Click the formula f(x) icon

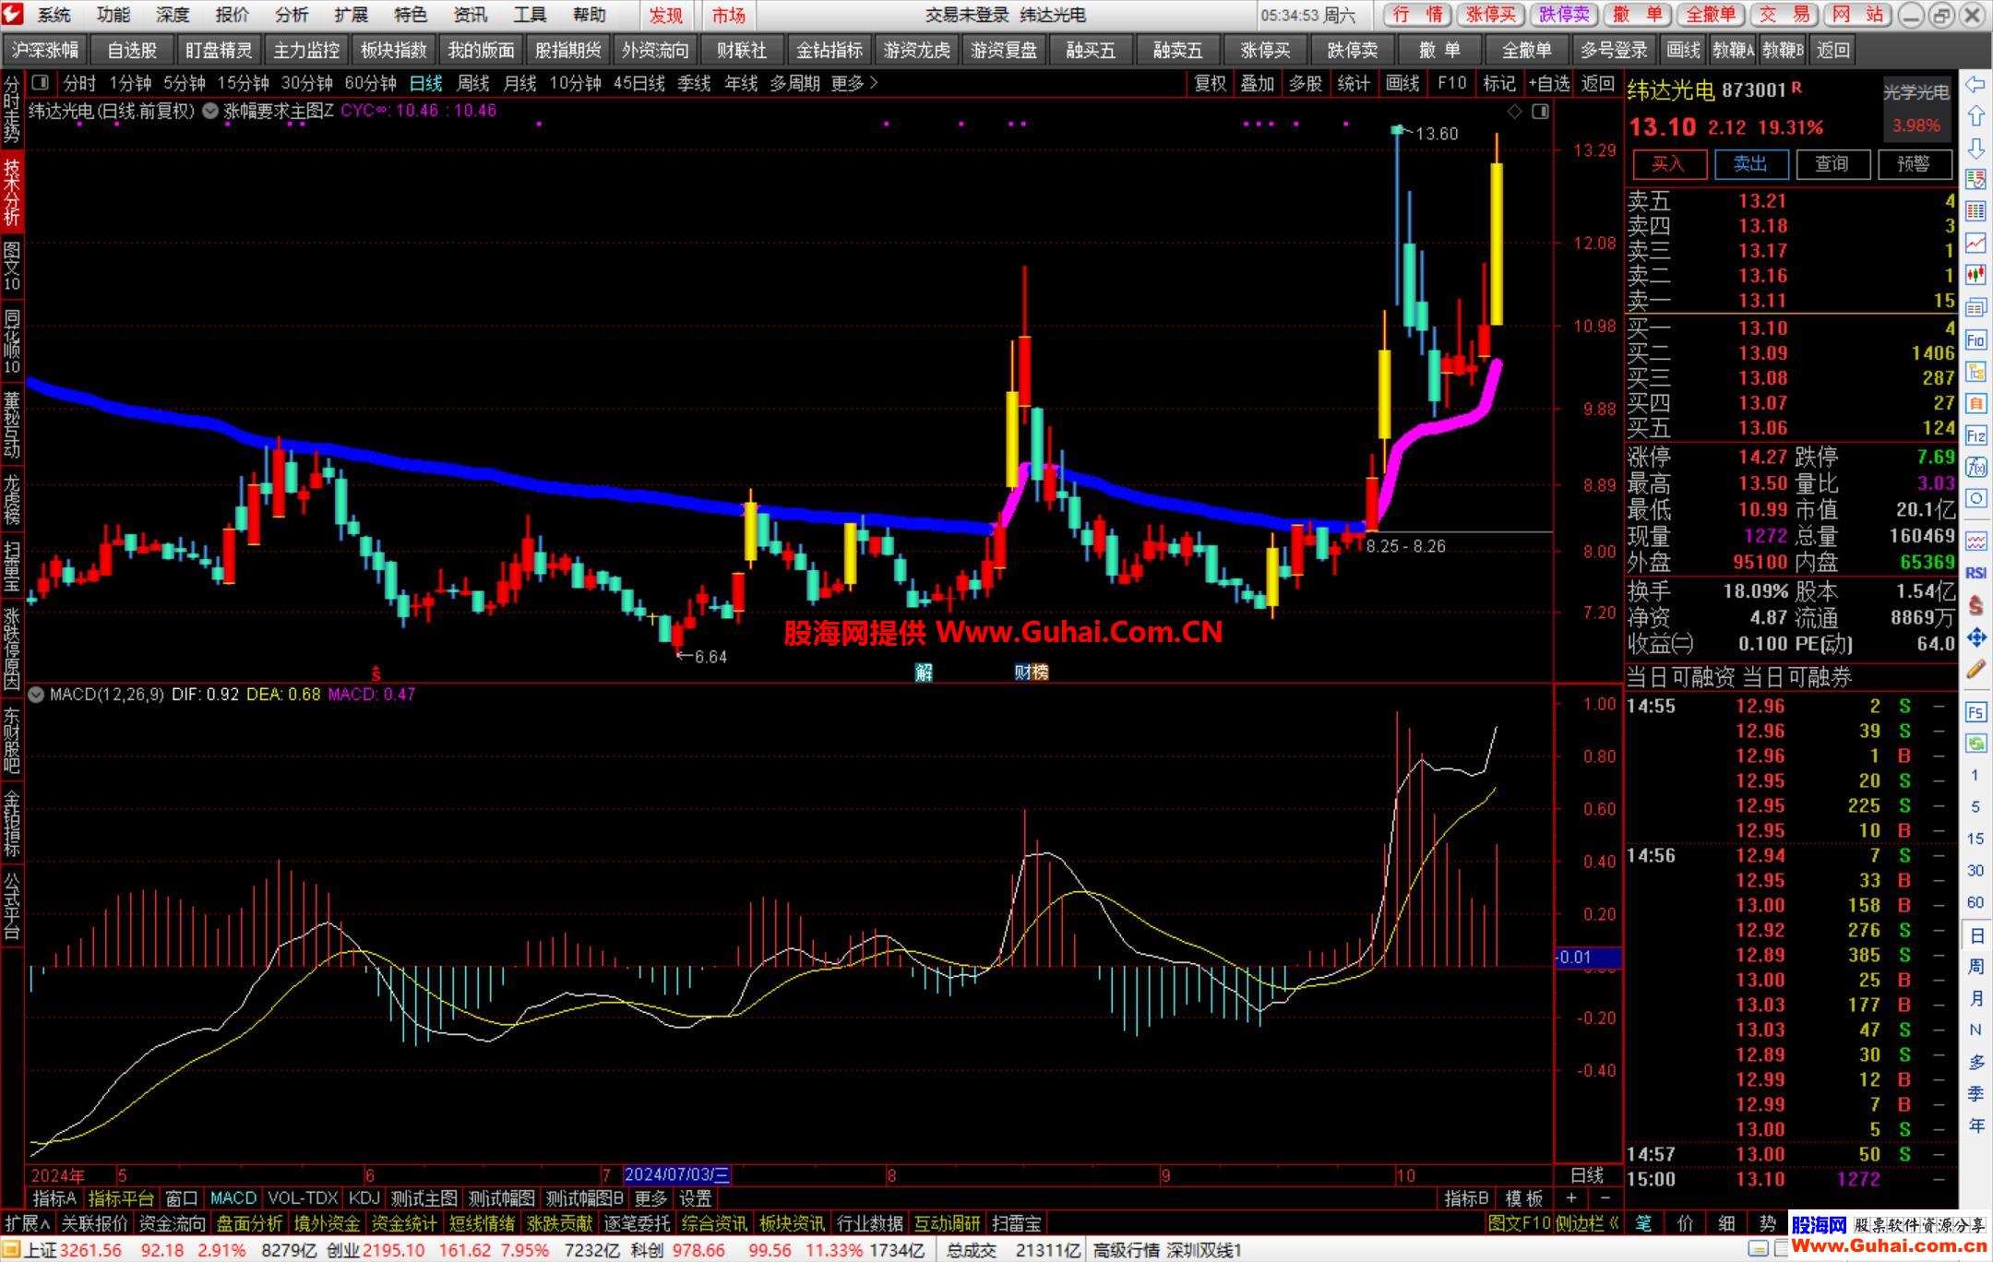[1975, 467]
